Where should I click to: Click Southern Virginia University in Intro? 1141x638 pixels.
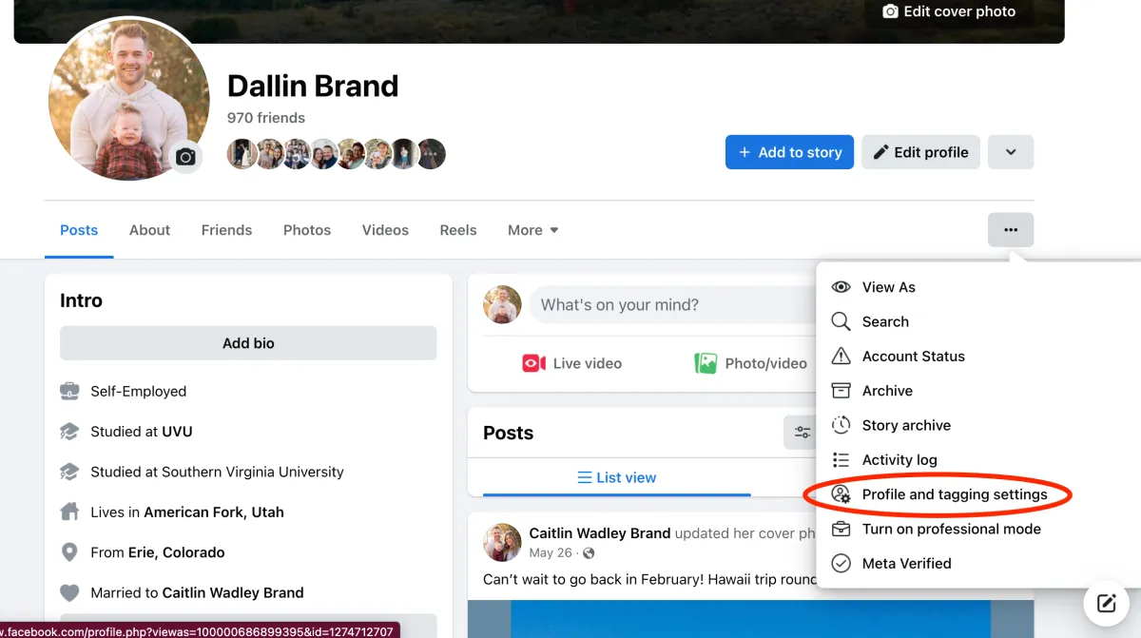coord(253,472)
